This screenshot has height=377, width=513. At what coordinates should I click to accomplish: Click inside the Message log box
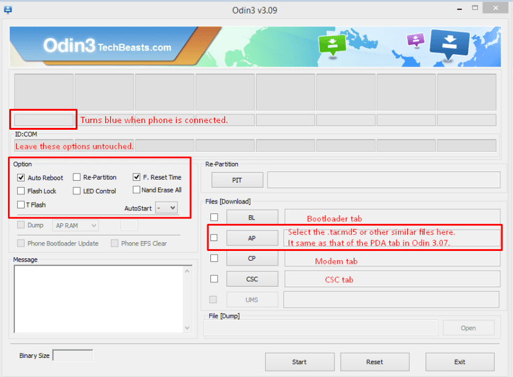[99, 299]
